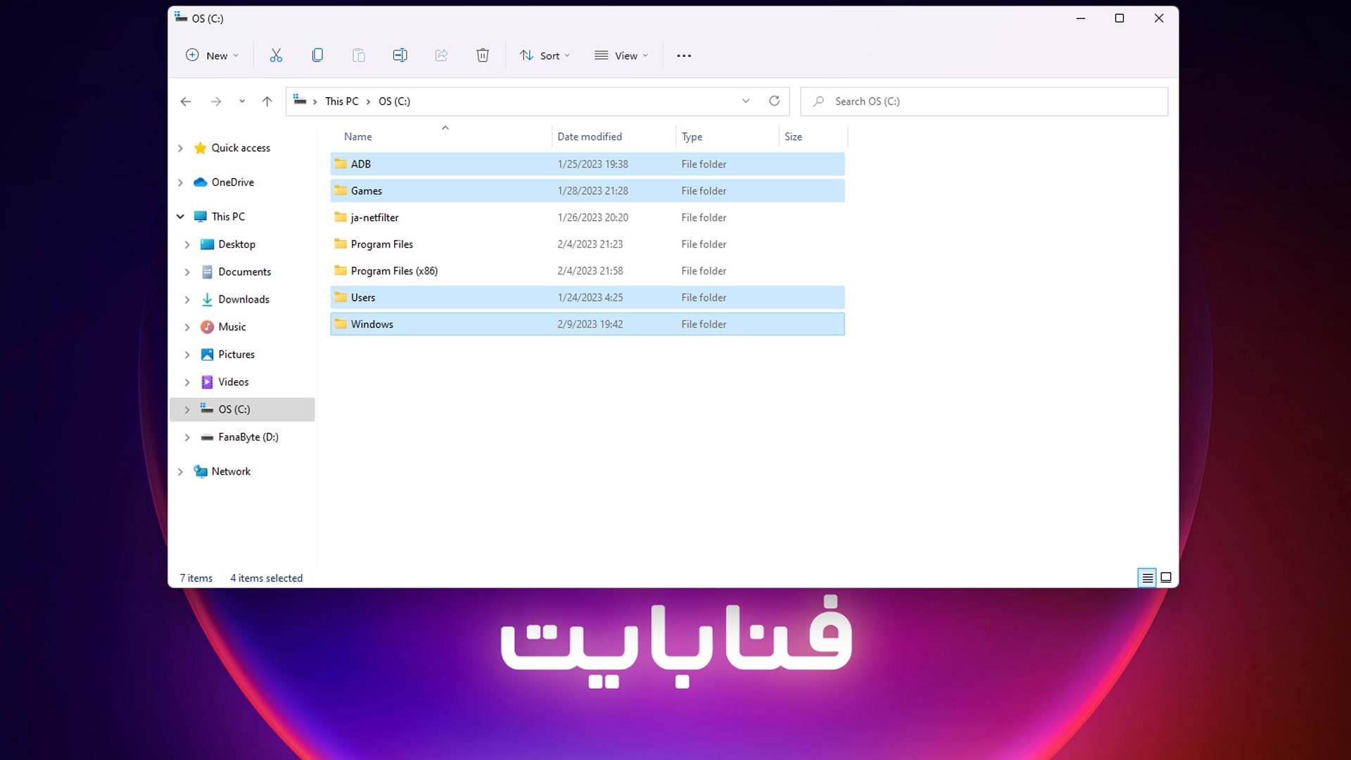This screenshot has height=760, width=1351.
Task: Expand the FanaByte (D:) drive node
Action: click(187, 437)
